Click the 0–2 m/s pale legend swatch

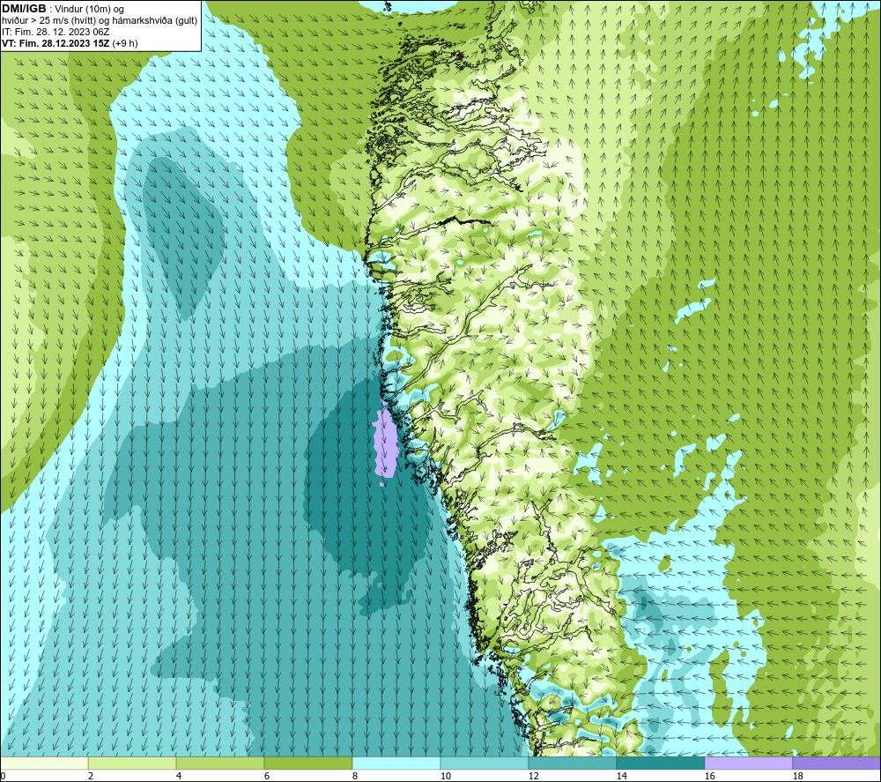pyautogui.click(x=44, y=763)
